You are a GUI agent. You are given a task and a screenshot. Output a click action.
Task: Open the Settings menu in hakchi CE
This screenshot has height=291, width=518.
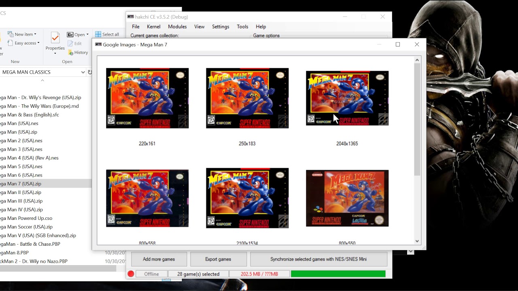pyautogui.click(x=221, y=27)
